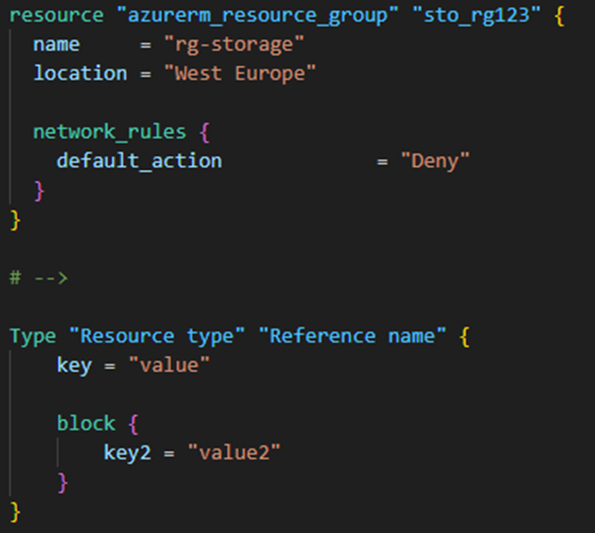The image size is (595, 533).
Task: Click the pink opening brace after network_rules
Action: click(x=205, y=133)
